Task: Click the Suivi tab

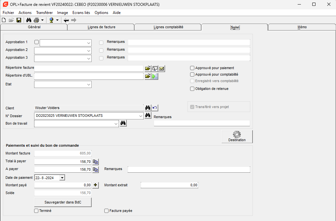Action: [x=235, y=27]
